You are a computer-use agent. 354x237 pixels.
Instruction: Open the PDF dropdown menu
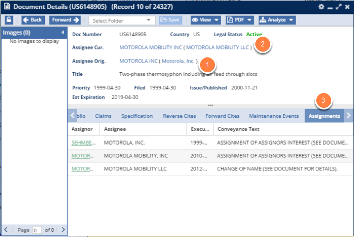pos(240,20)
